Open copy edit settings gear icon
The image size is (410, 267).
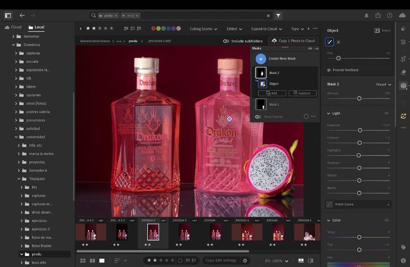coord(245,260)
